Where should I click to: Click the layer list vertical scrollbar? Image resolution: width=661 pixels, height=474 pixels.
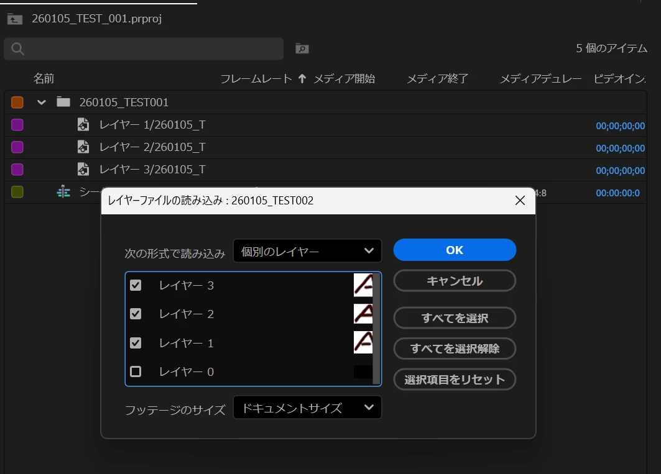(x=376, y=329)
